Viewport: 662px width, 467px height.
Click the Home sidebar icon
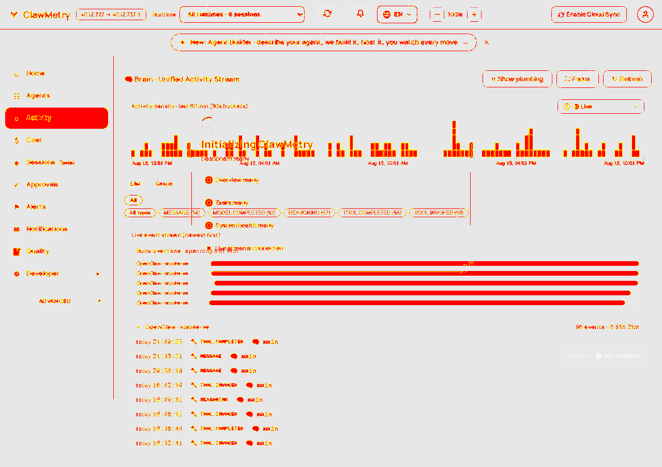[17, 74]
